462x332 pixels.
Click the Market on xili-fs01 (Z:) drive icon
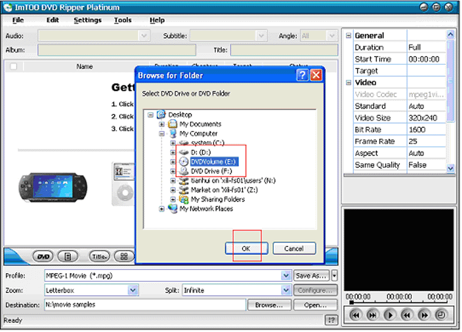point(184,190)
